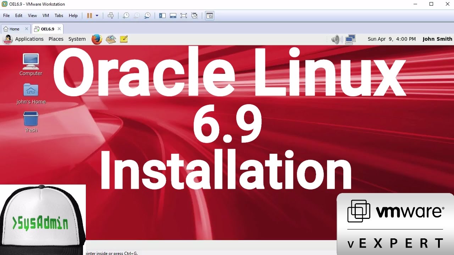Switch to Unity mode icon
454x255 pixels.
click(194, 16)
